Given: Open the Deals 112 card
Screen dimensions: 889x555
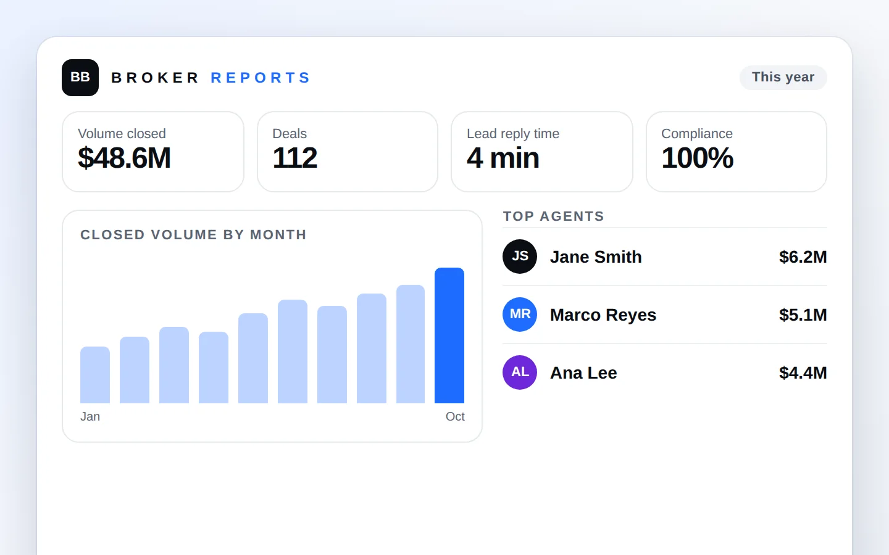Looking at the screenshot, I should coord(348,152).
